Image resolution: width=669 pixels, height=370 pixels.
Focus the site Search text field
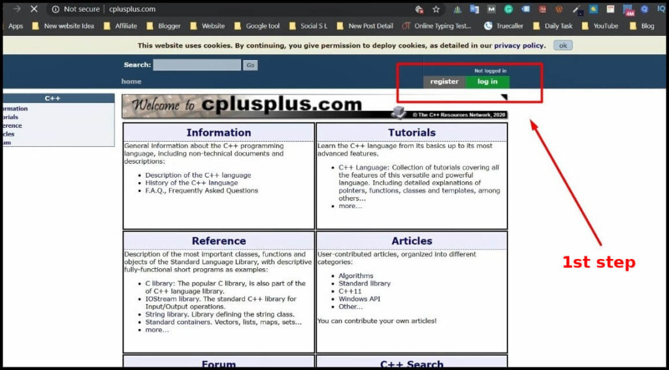point(197,65)
